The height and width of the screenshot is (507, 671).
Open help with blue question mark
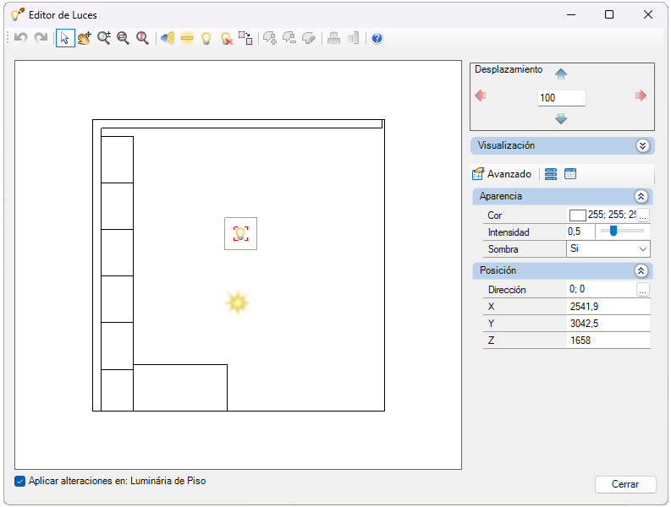coord(377,39)
